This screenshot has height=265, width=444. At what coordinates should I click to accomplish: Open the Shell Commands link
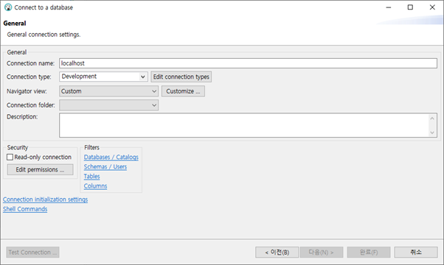(x=25, y=209)
